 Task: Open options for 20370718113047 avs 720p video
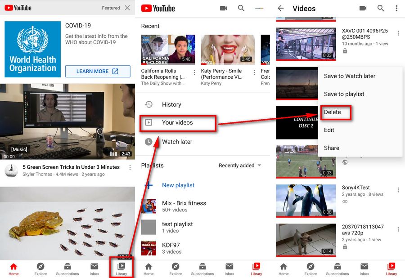(398, 229)
